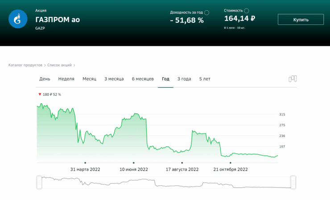Click the ГАЗПРОМ ао title
This screenshot has width=330, height=200.
58,20
